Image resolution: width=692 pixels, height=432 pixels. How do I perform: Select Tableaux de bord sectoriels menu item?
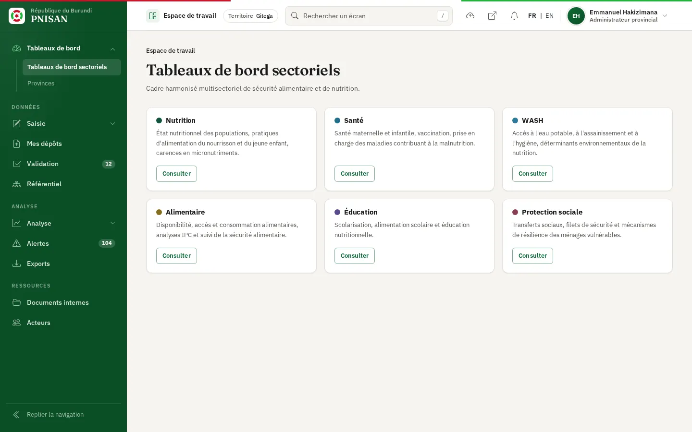pos(72,67)
